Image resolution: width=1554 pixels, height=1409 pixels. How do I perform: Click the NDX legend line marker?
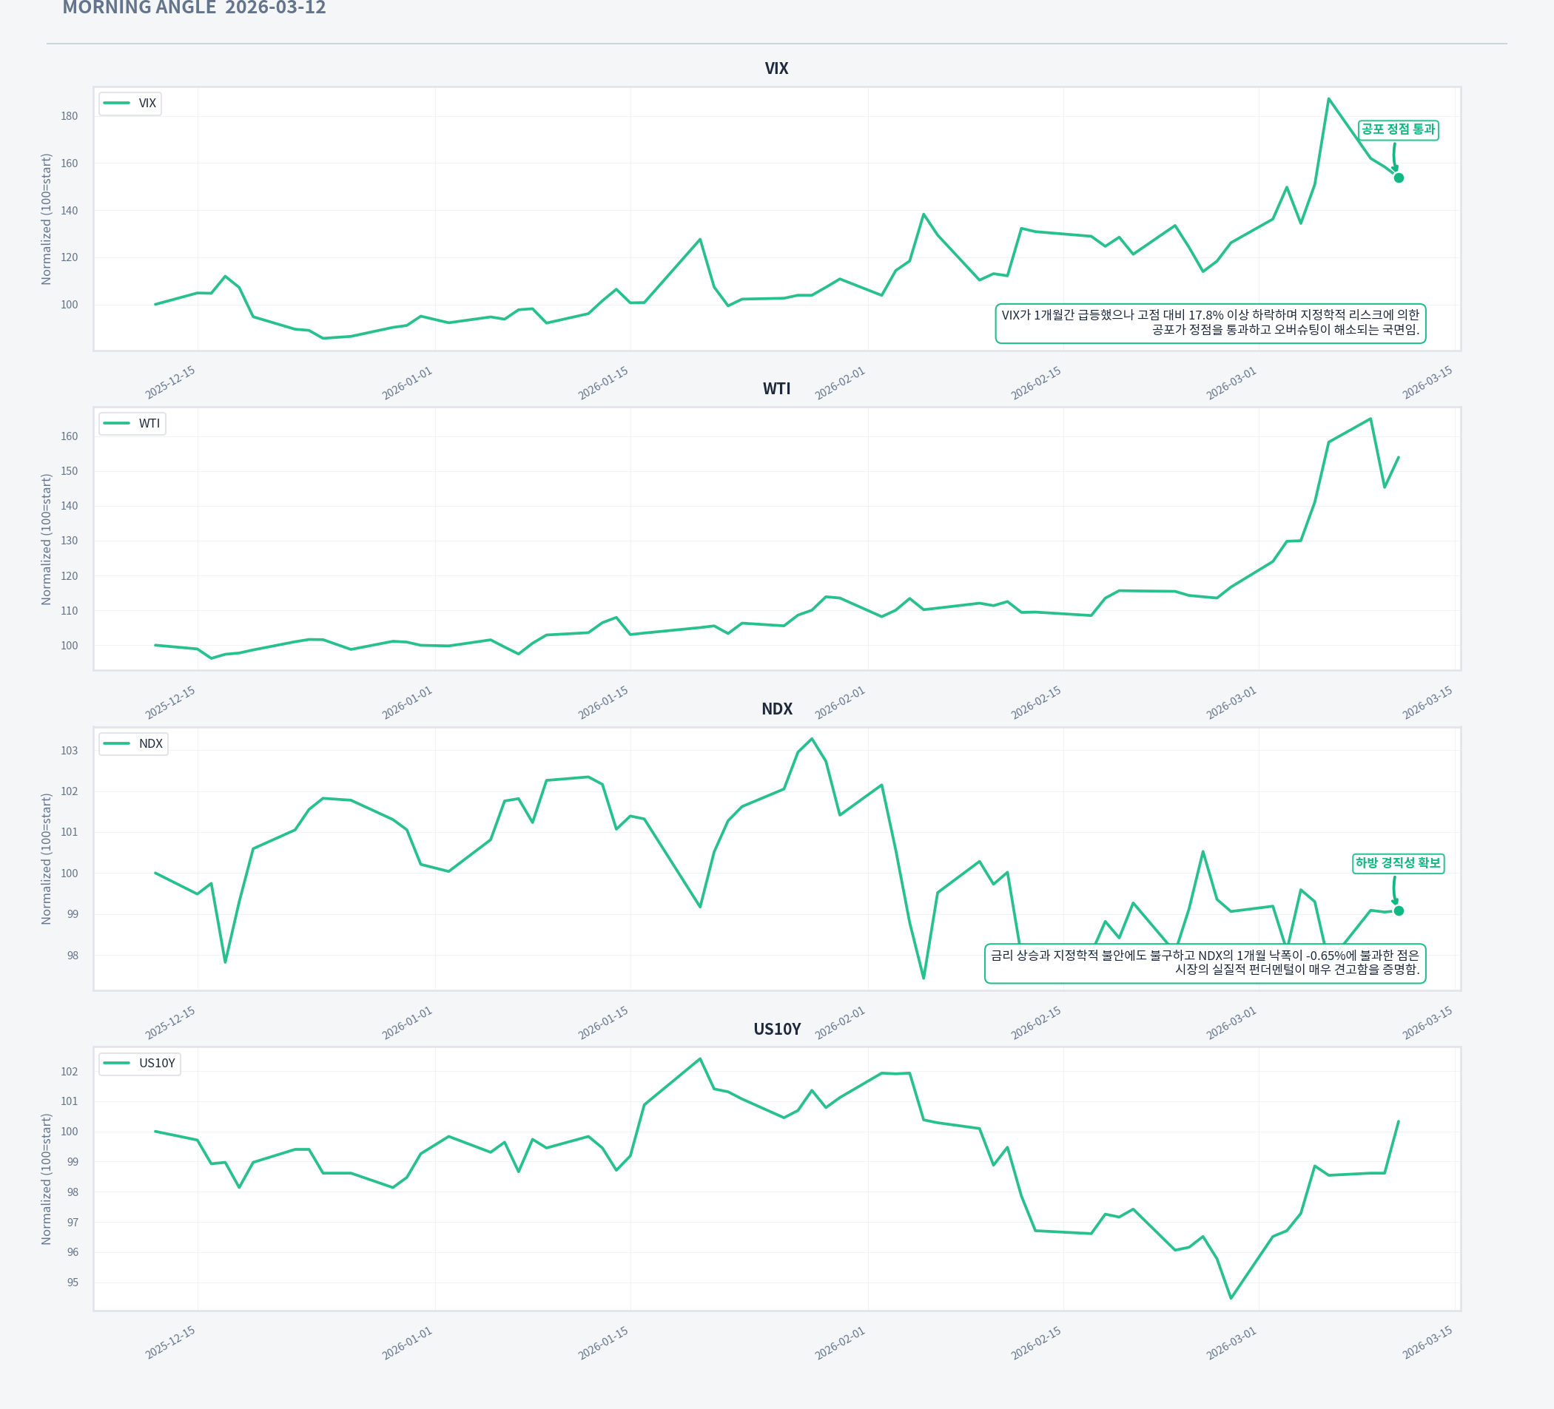point(116,743)
